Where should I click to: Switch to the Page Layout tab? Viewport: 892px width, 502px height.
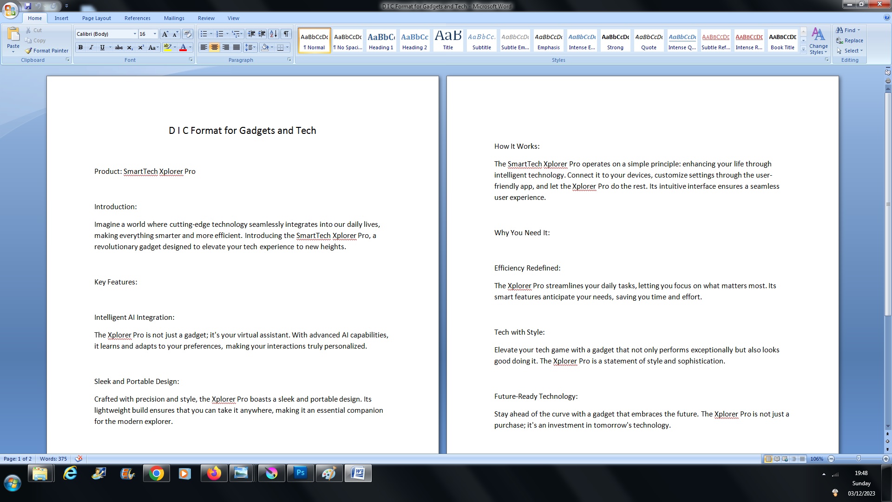click(x=96, y=18)
